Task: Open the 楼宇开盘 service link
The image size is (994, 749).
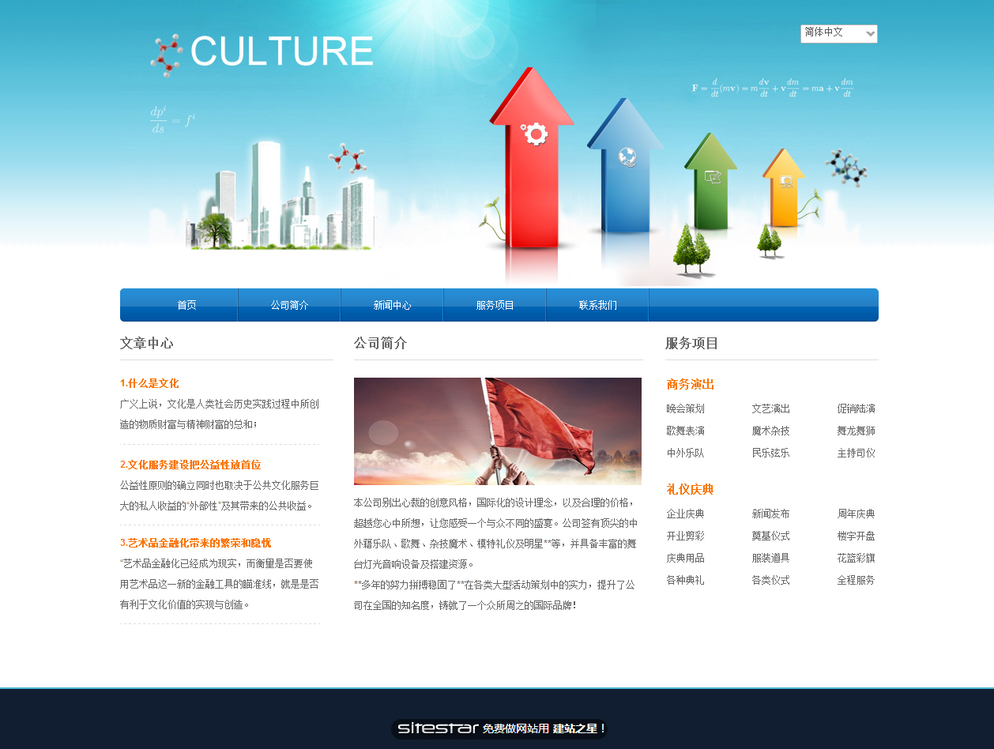Action: tap(856, 536)
